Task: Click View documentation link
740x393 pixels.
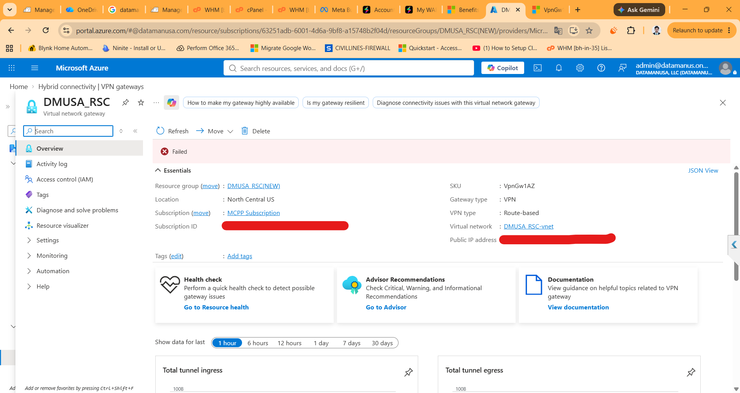Action: [x=578, y=307]
